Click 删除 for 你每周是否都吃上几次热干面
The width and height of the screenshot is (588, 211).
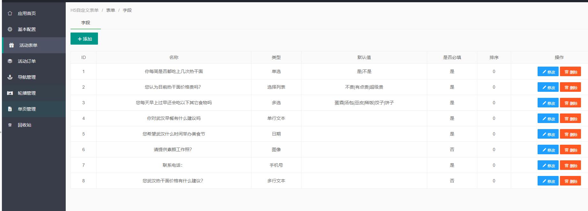[x=570, y=72]
